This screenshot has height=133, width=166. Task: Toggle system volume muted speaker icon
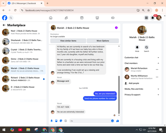coord(144,130)
